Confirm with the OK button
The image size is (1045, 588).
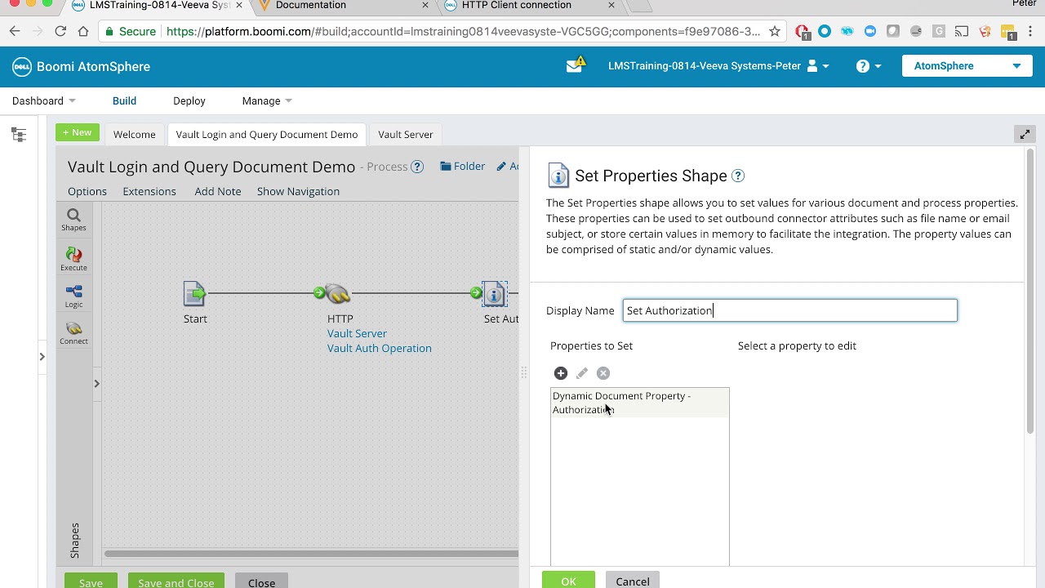(x=568, y=580)
